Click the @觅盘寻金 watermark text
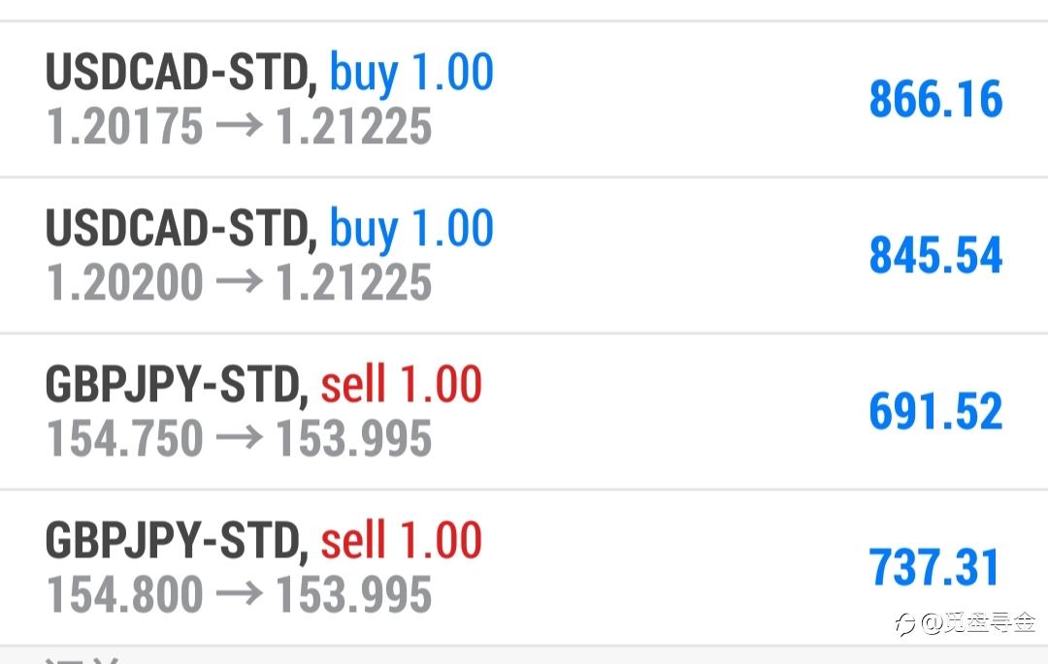 (x=978, y=623)
